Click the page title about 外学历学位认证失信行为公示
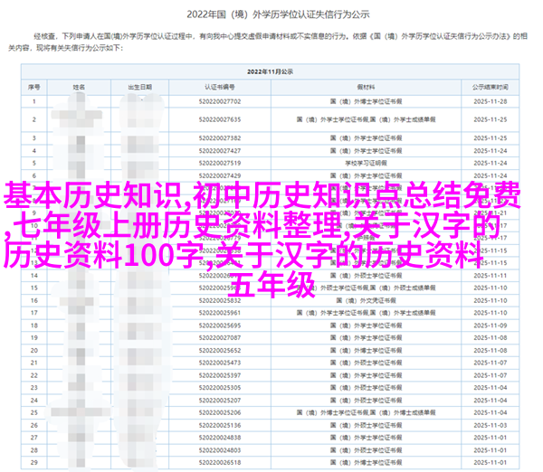 pyautogui.click(x=271, y=14)
